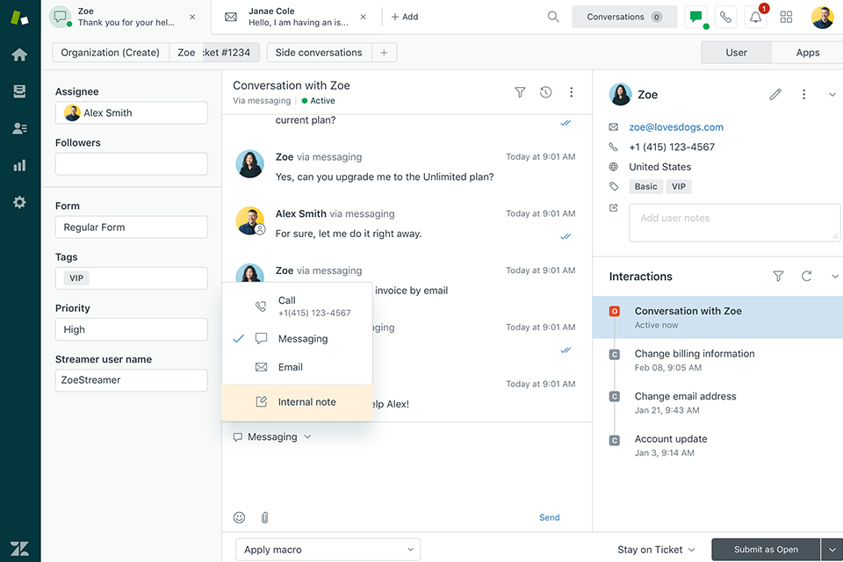Show conversation history clock icon
Screen dimensions: 843x562
click(545, 92)
